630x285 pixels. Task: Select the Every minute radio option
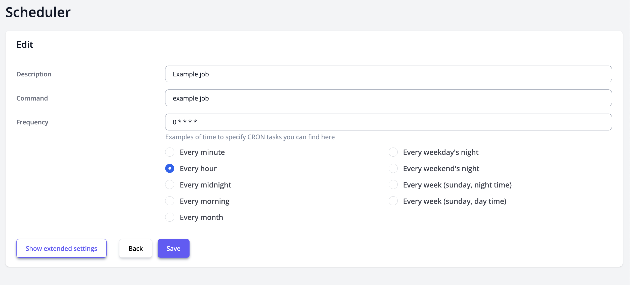pyautogui.click(x=170, y=152)
